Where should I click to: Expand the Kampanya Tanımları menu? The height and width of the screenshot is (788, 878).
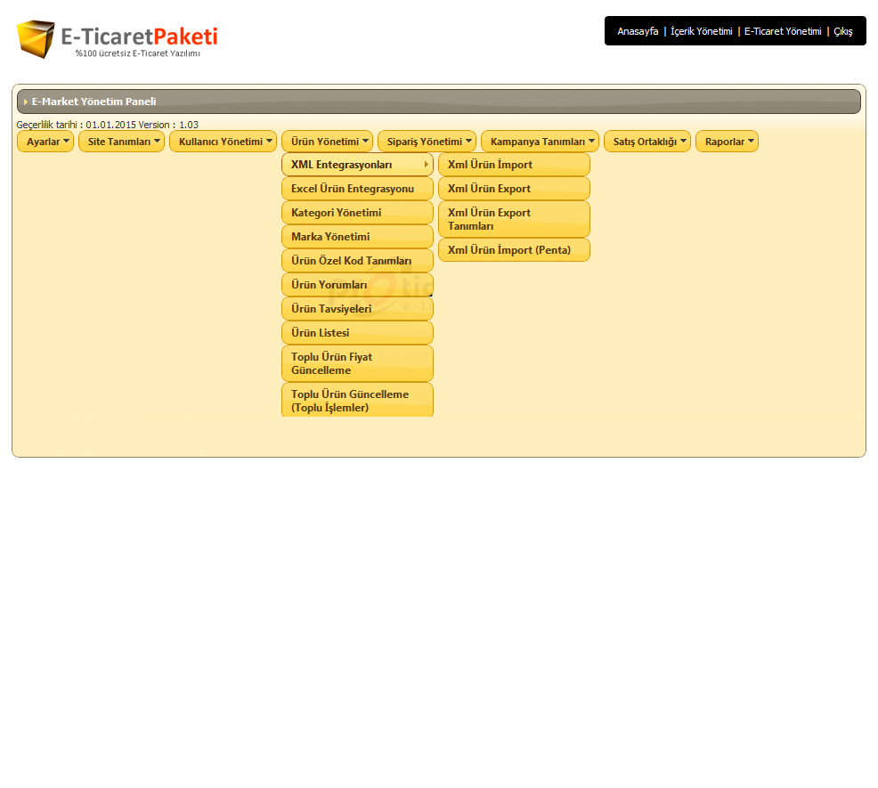point(540,142)
